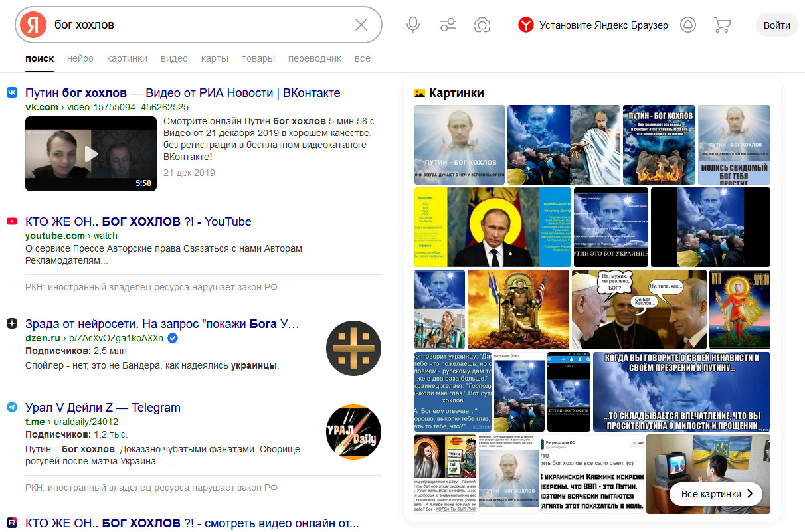805x532 pixels.
Task: Play the 5:58 video thumbnail
Action: click(x=91, y=154)
